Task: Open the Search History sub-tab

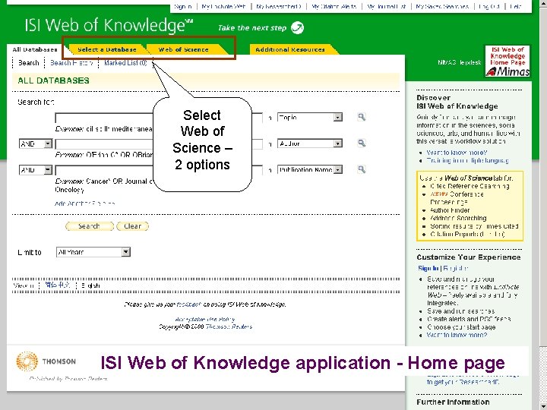Action: [71, 63]
